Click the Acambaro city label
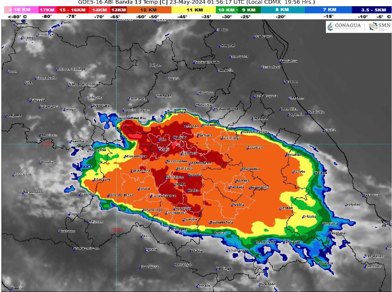The image size is (392, 292). pos(79,141)
